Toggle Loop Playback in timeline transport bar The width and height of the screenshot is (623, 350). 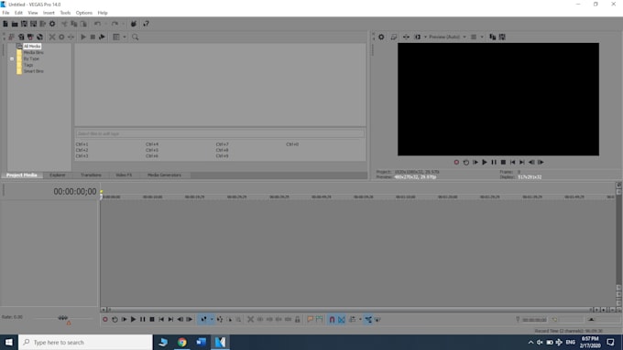[x=115, y=320]
